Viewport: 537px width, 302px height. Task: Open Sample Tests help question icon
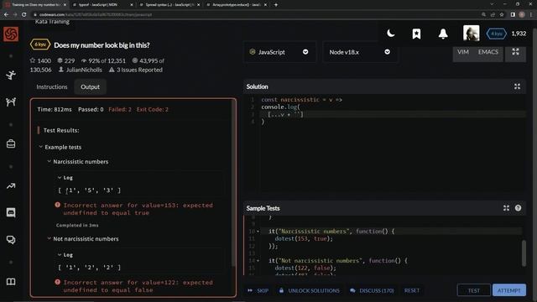(x=518, y=208)
